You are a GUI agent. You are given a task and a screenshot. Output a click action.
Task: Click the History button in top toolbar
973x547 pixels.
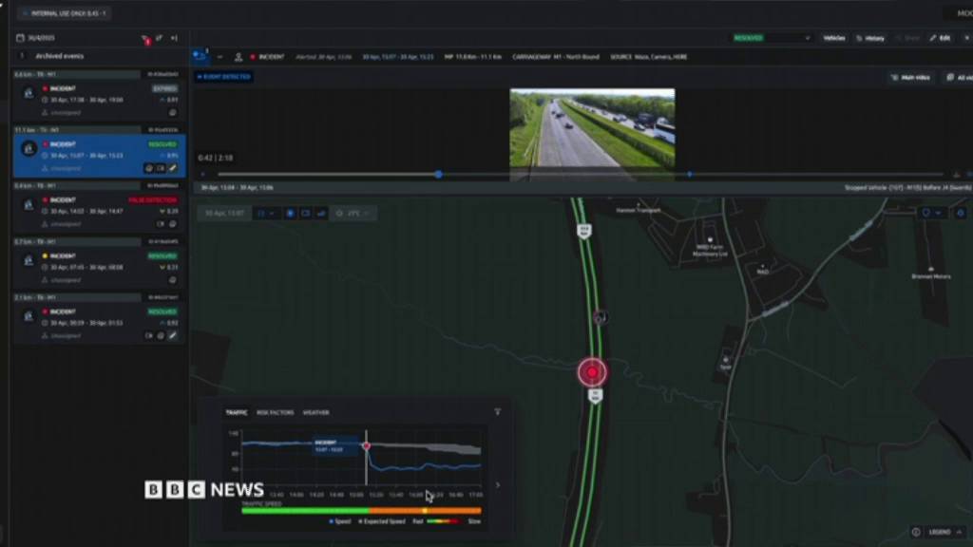click(x=869, y=38)
